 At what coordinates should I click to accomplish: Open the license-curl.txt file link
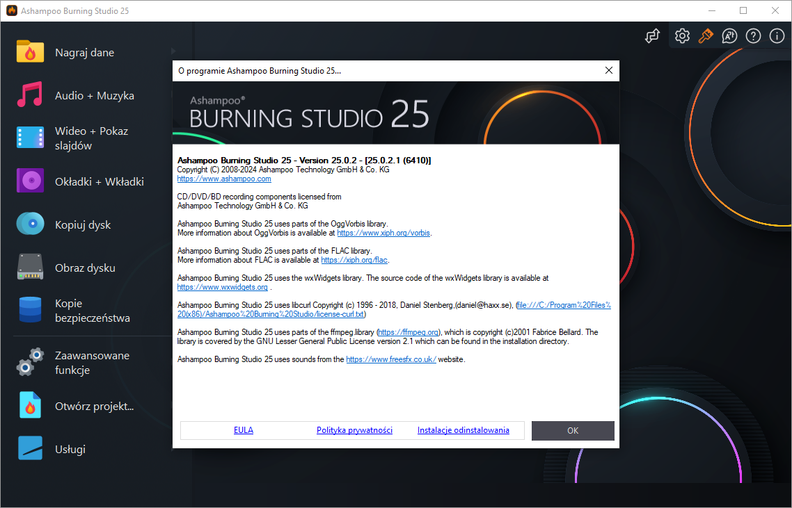(394, 310)
